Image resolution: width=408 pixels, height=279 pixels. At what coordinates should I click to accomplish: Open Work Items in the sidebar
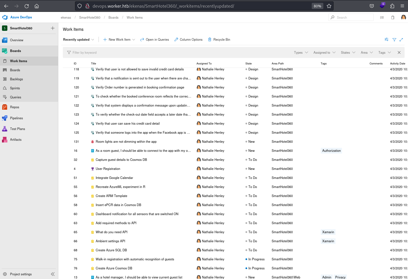tap(29, 61)
